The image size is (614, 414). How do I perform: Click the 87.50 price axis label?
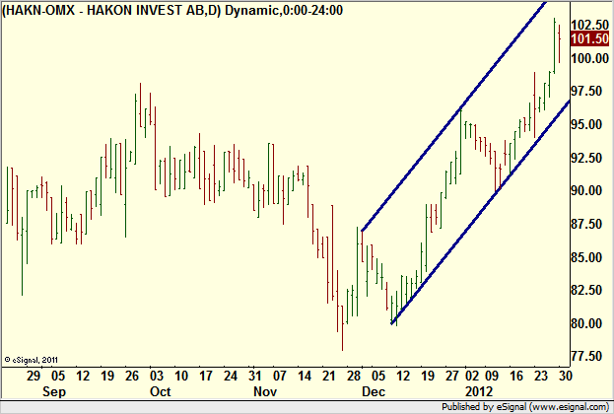coord(586,224)
